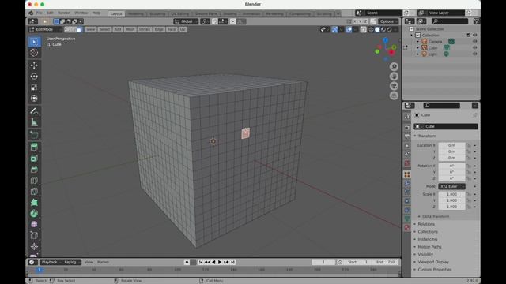Activate the Move tool
Viewport: 506px width, 284px height.
(34, 65)
